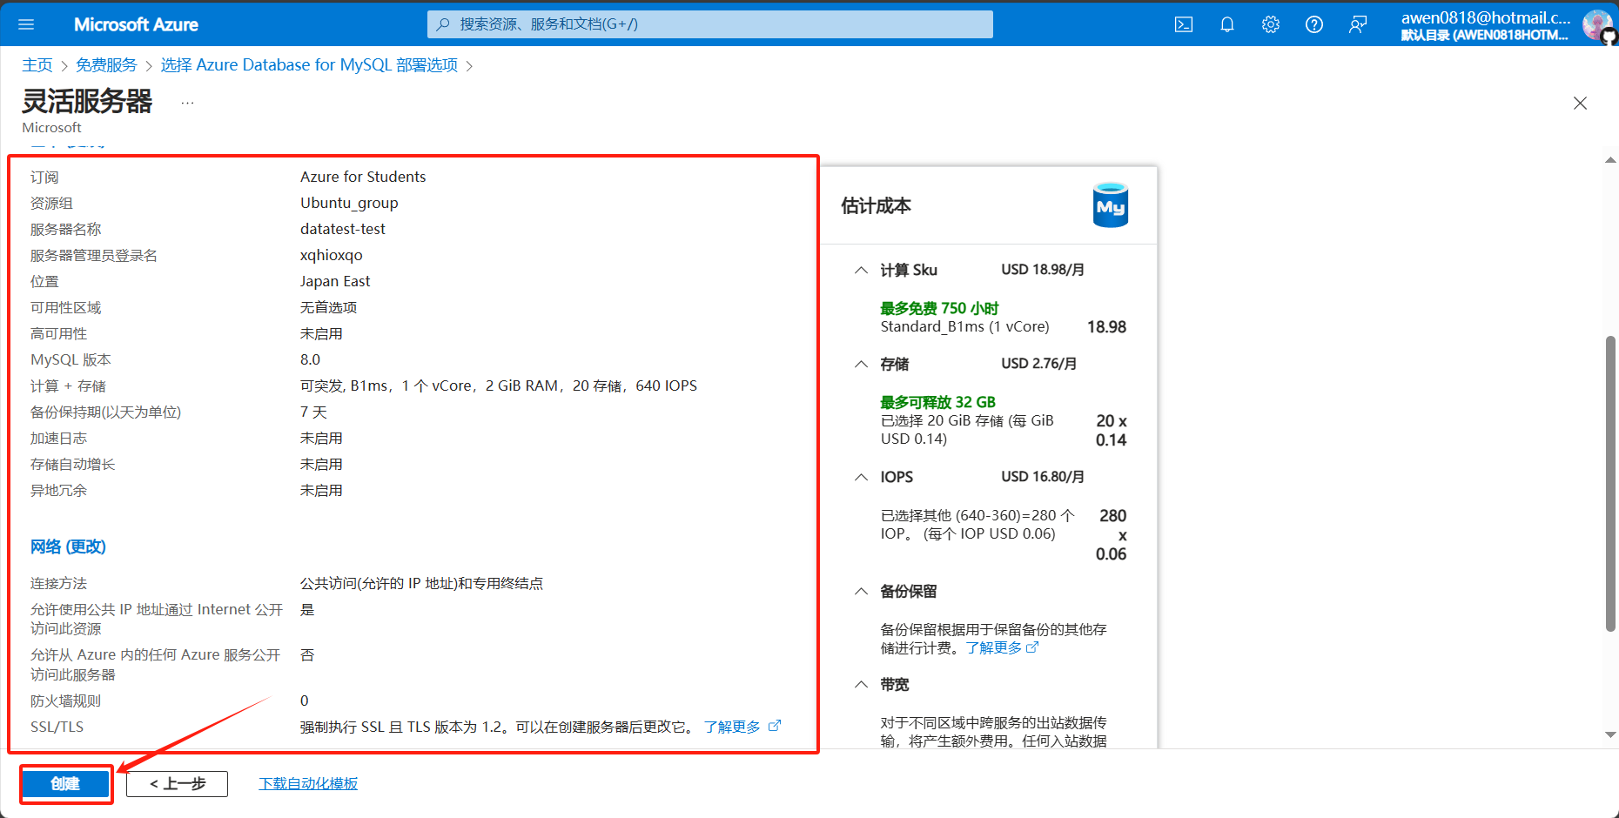Click the USD 2.76/月 storage cost

[1038, 364]
